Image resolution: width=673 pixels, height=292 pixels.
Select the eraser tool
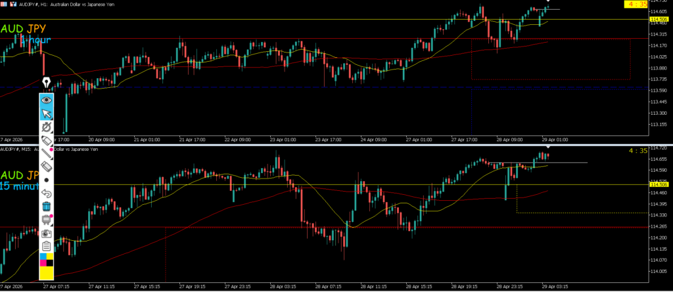tap(47, 167)
